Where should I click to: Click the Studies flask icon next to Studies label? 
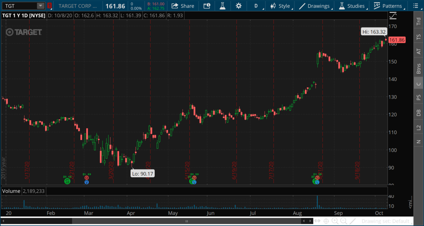tap(342, 6)
